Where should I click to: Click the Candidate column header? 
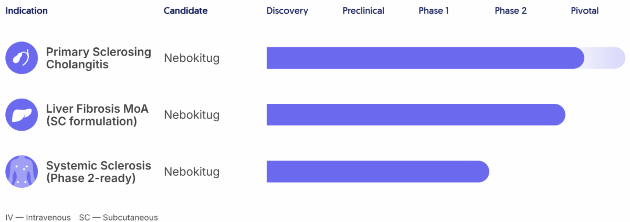(185, 11)
